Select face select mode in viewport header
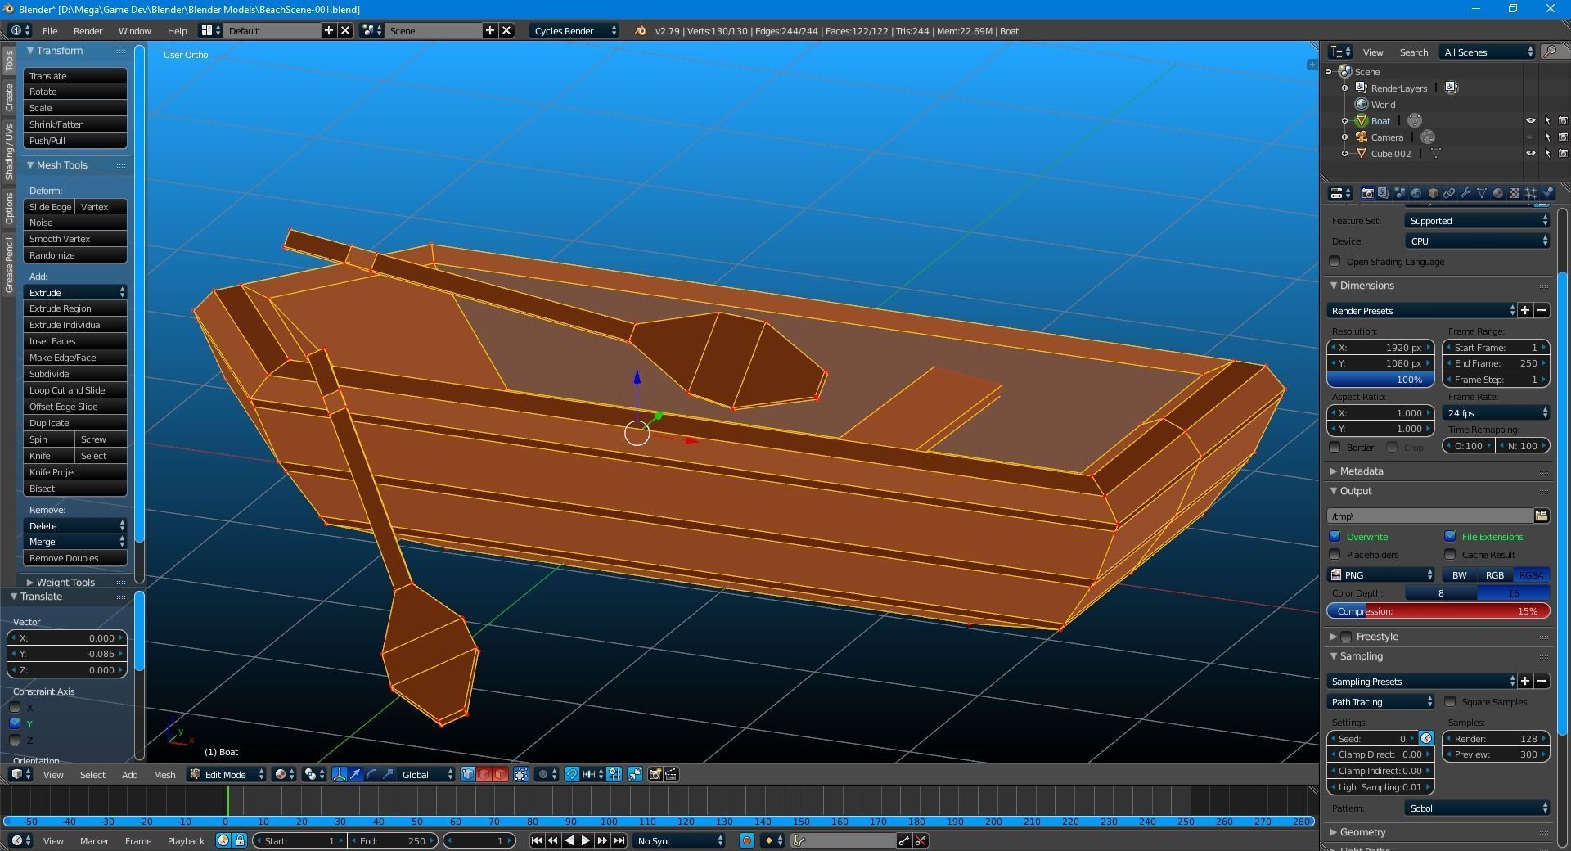Viewport: 1571px width, 851px height. click(x=500, y=774)
